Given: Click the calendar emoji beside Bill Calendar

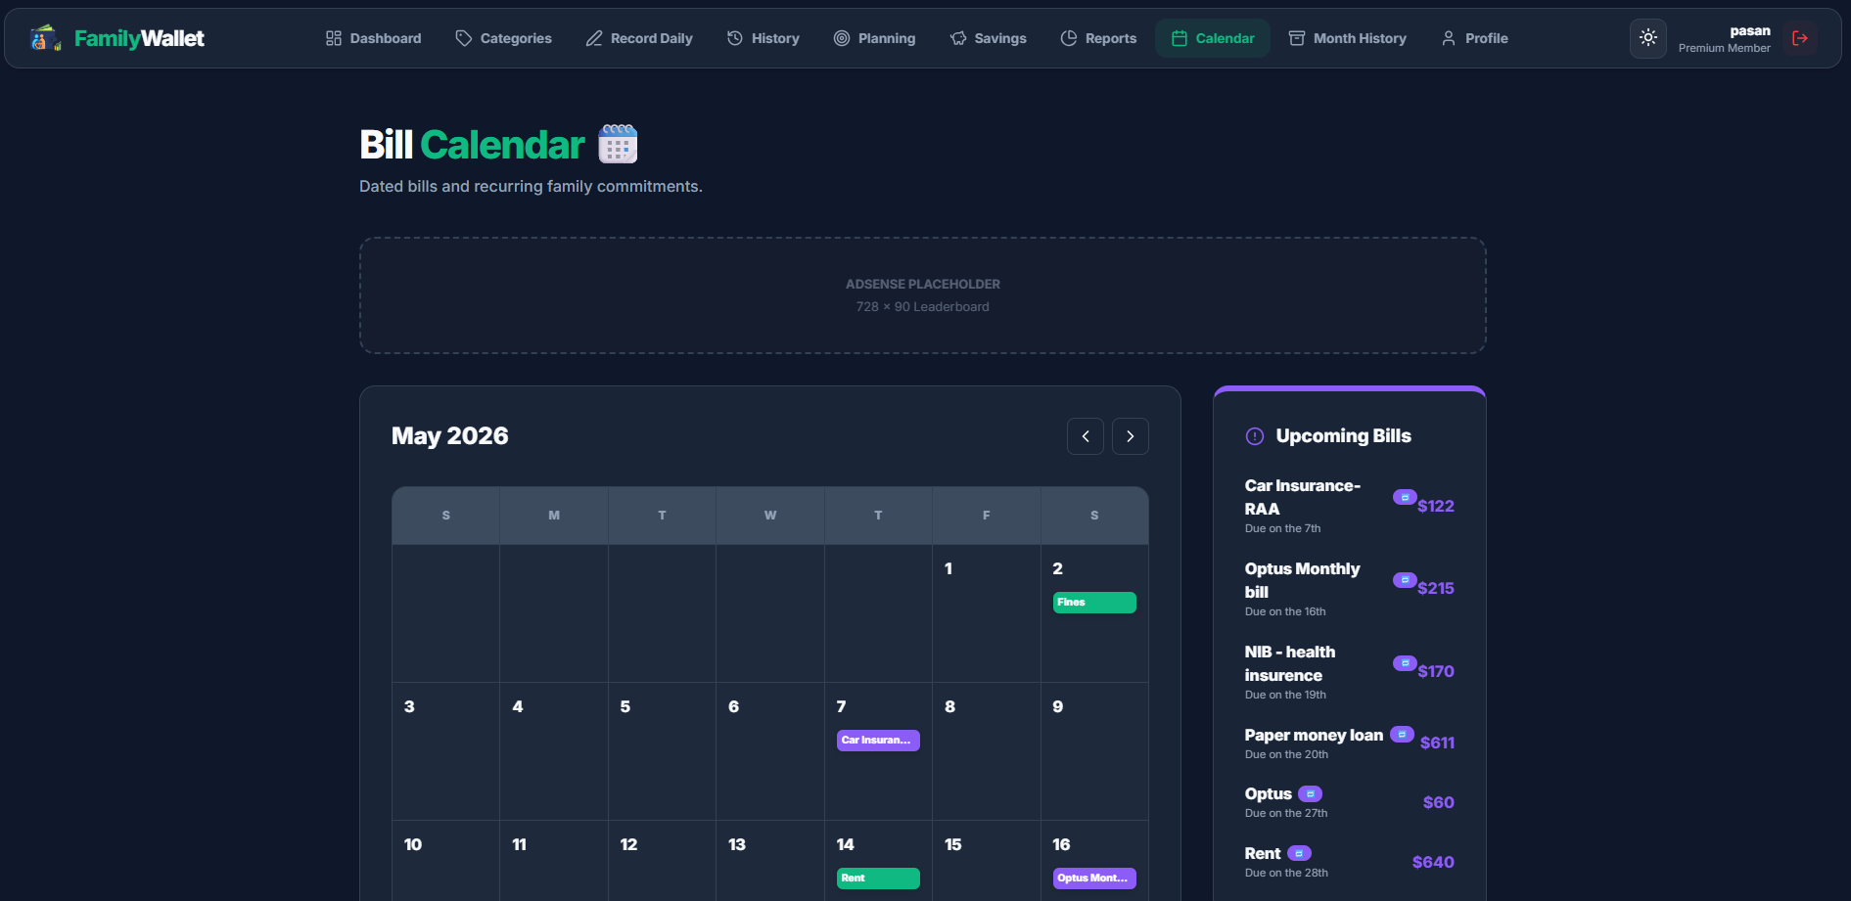Looking at the screenshot, I should [x=618, y=144].
